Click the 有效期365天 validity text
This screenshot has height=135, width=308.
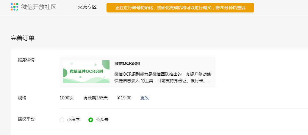click(x=96, y=98)
